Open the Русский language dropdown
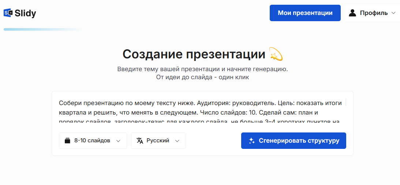This screenshot has width=400, height=185. click(x=158, y=140)
